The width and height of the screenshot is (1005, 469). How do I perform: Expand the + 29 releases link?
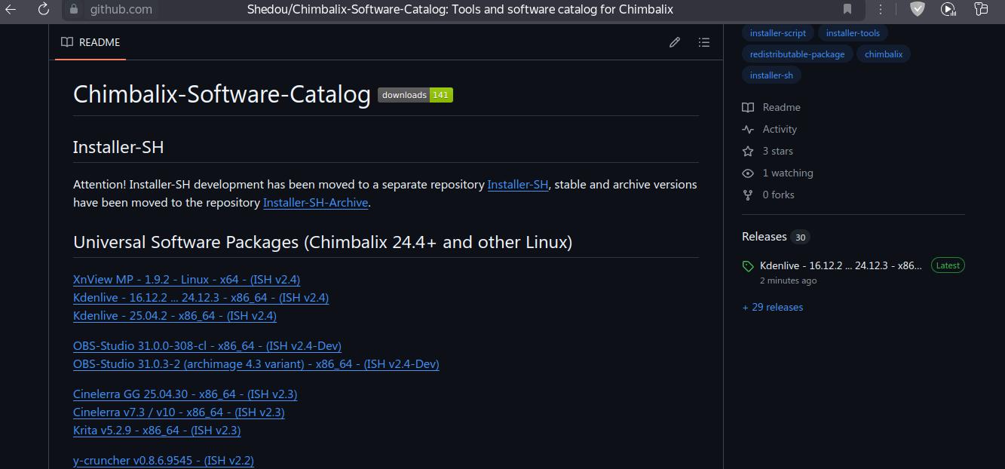point(773,307)
